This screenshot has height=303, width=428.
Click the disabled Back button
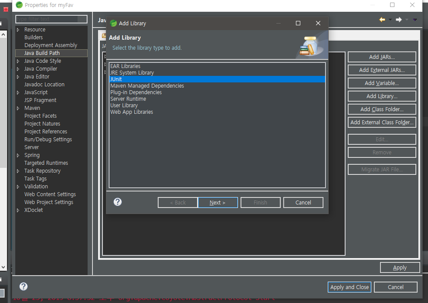tap(178, 203)
